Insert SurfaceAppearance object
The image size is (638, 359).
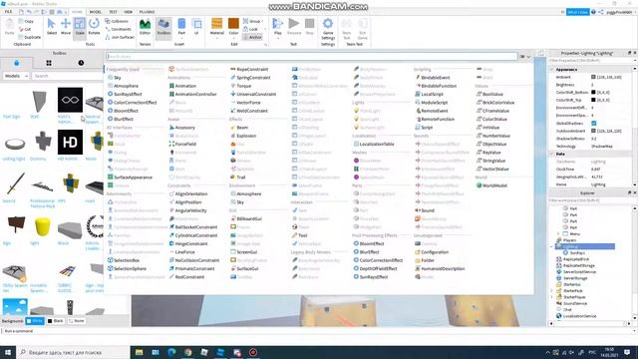[x=130, y=178]
